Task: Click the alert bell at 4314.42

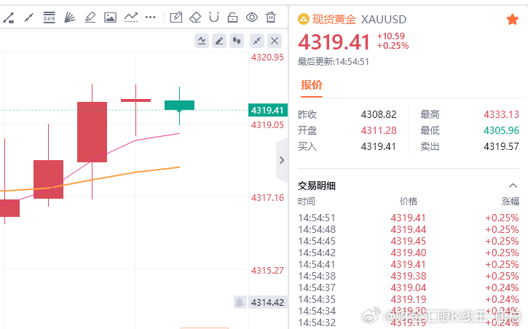Action: coord(240,302)
